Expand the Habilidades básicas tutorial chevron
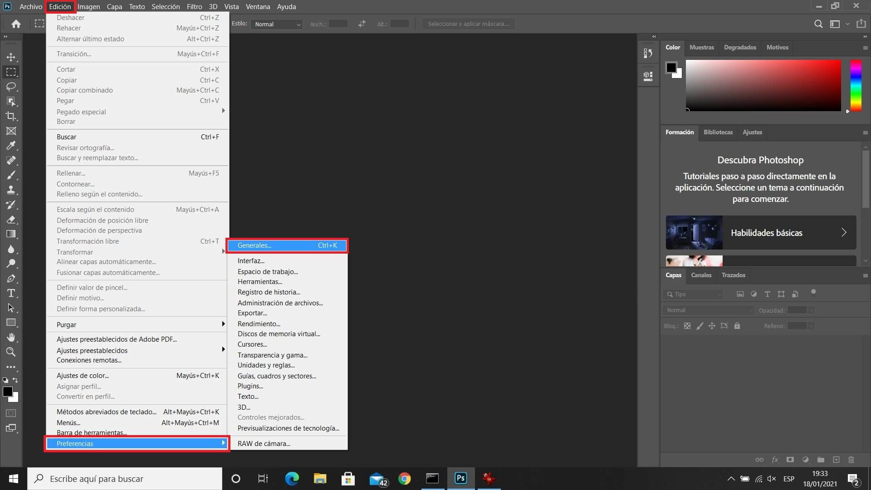Screen dimensions: 871x490 (x=844, y=232)
